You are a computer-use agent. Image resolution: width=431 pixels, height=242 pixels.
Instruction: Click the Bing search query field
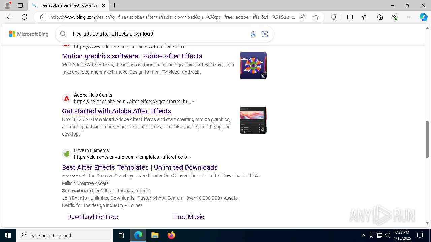[x=158, y=34]
